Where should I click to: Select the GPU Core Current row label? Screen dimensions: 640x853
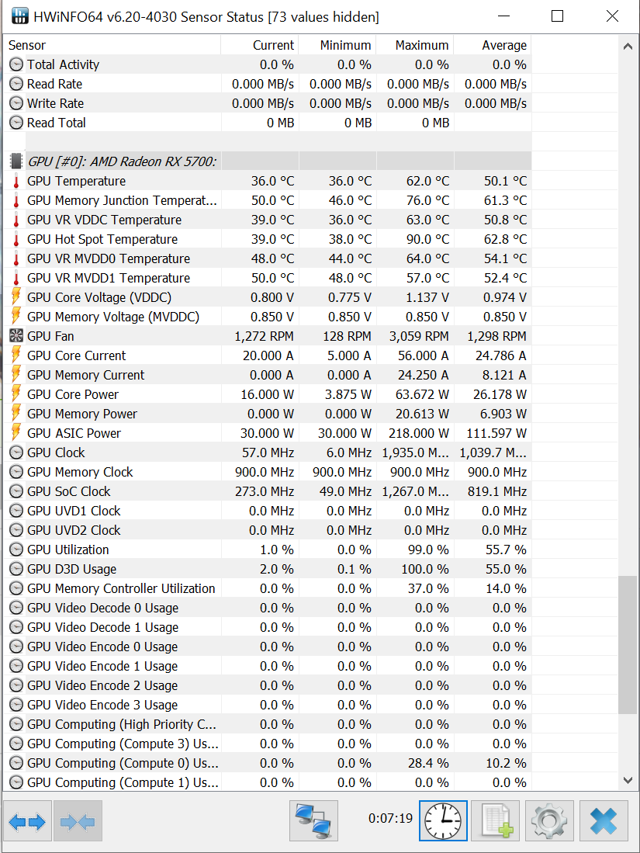pos(77,355)
